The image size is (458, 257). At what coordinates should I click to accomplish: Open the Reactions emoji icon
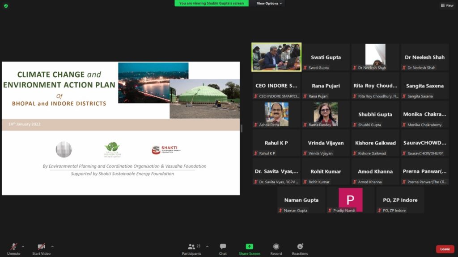pos(300,246)
